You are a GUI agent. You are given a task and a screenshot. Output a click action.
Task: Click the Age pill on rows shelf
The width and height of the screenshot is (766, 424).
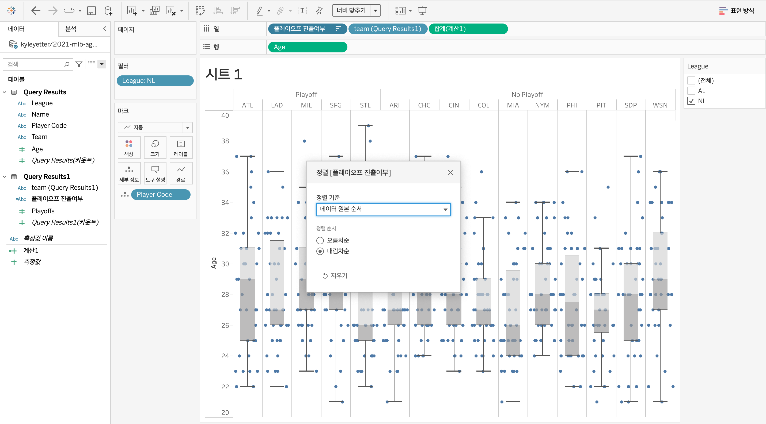308,47
